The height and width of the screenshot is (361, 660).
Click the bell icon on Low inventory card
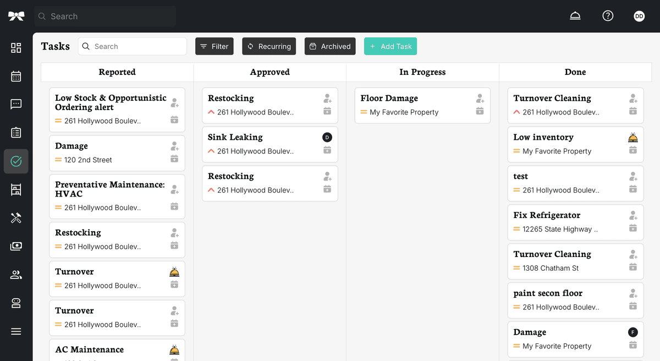(633, 136)
